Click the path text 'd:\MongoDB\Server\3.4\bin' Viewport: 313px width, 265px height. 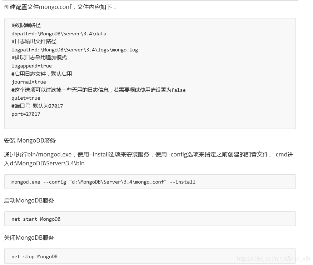[47, 164]
